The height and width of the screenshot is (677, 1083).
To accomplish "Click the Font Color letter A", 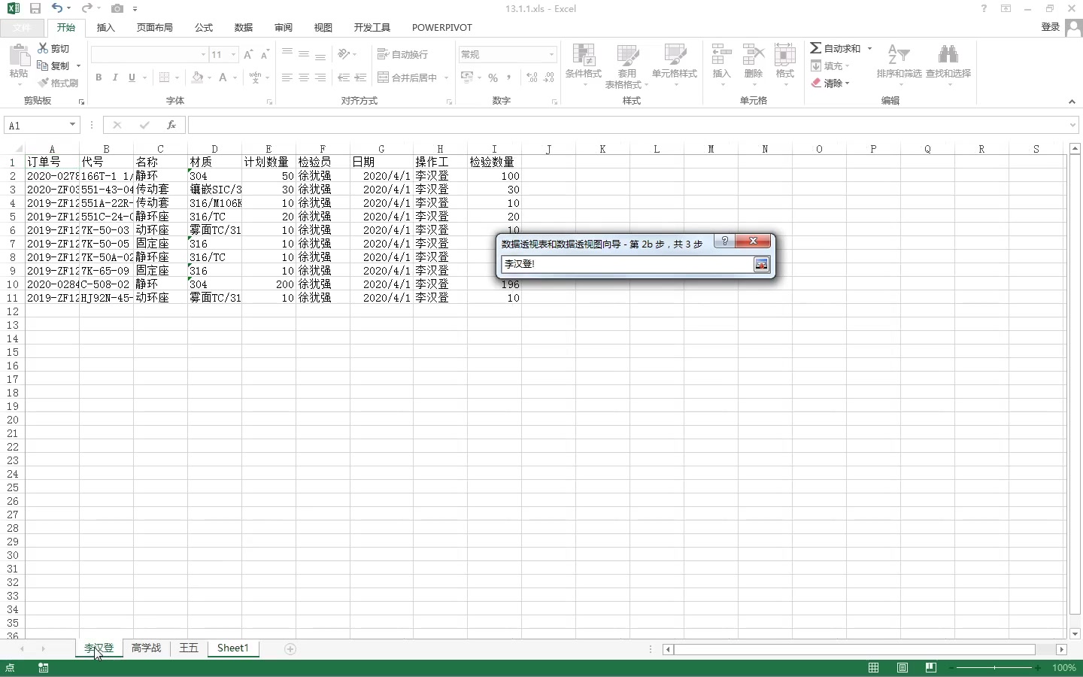I will point(223,77).
